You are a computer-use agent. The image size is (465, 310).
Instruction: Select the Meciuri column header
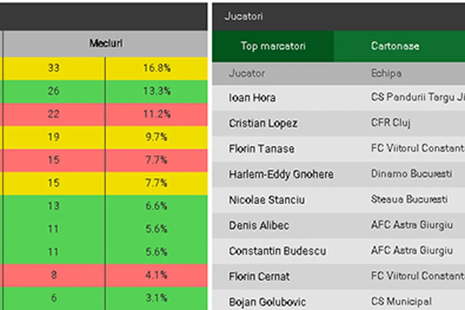click(x=106, y=43)
